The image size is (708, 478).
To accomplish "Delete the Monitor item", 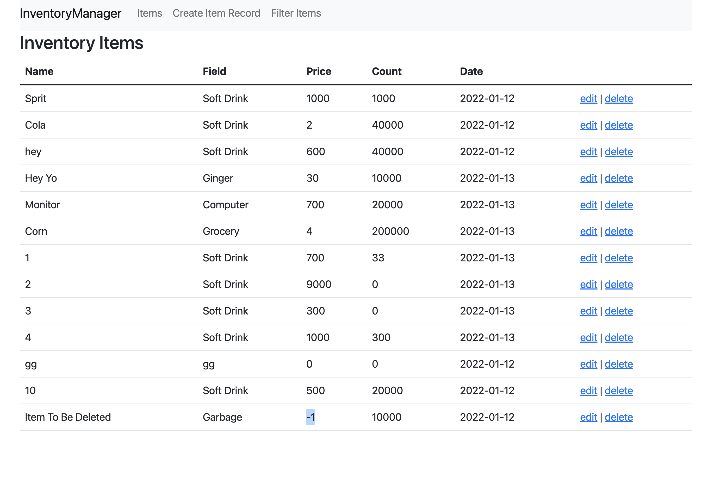I will coord(618,205).
